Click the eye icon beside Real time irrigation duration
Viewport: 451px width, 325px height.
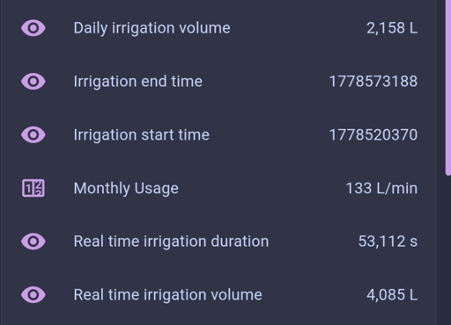[33, 242]
